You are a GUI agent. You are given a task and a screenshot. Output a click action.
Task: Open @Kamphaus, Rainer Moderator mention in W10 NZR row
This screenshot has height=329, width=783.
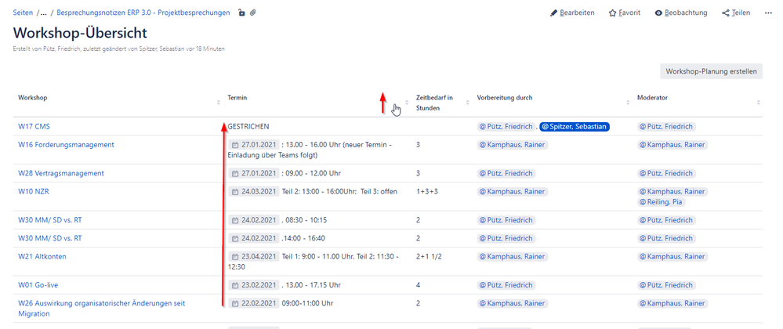coord(672,191)
